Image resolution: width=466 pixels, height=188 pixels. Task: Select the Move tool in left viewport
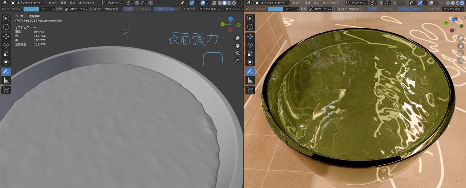(x=6, y=36)
